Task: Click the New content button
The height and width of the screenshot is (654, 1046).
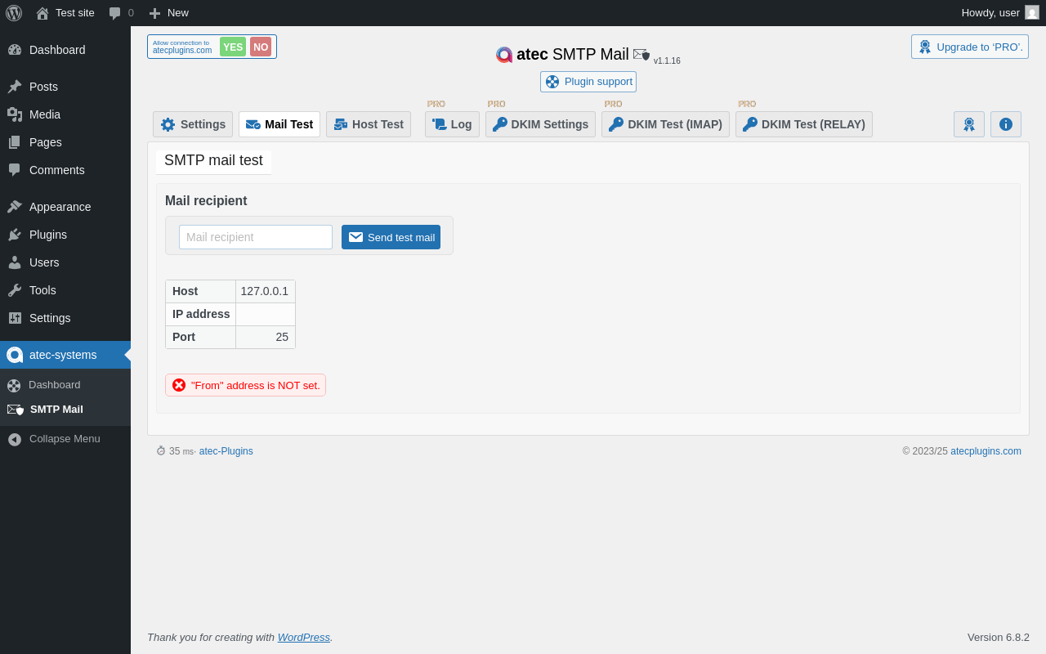Action: click(x=168, y=13)
